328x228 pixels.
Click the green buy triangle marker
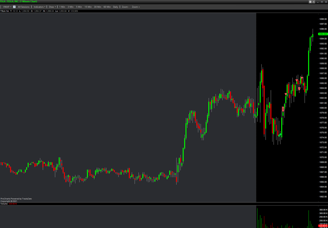point(280,135)
